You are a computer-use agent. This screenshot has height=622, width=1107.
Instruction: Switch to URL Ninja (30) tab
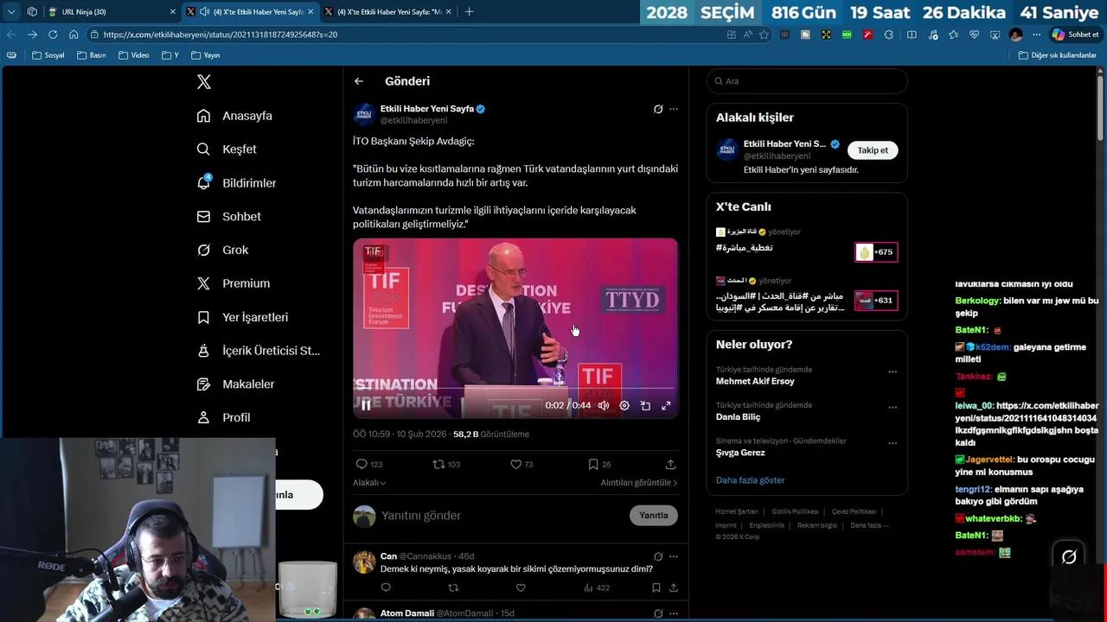111,11
